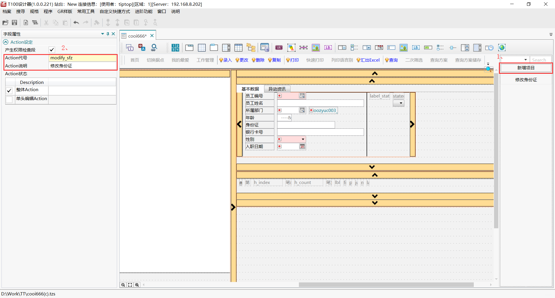Click the 录入 toolbar action
Viewport: 555px width, 298px height.
point(225,60)
